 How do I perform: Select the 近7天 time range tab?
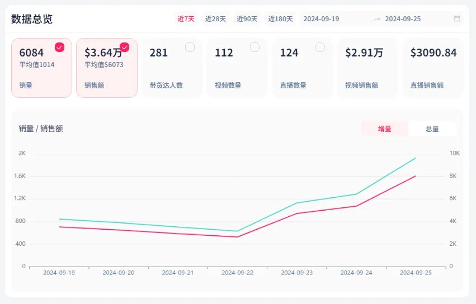coord(186,18)
